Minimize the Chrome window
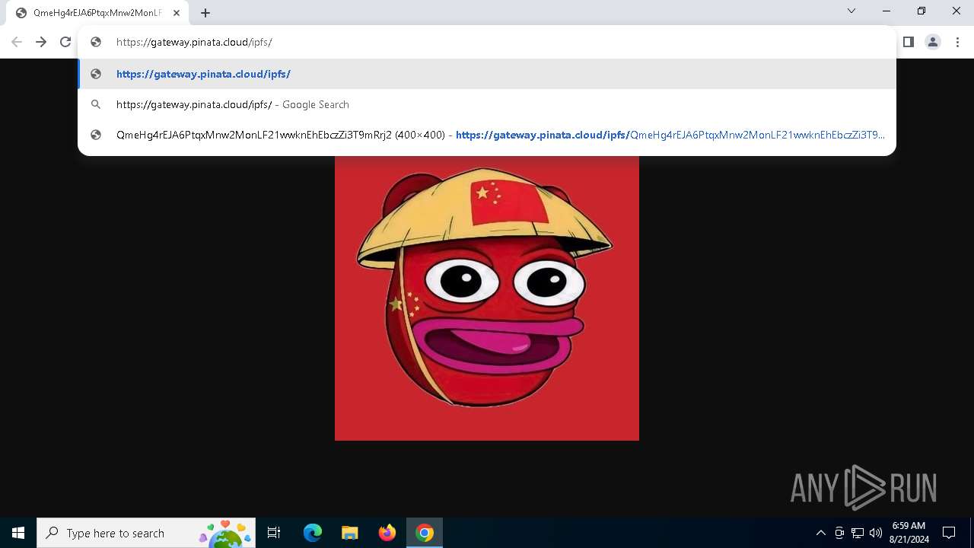 [886, 11]
